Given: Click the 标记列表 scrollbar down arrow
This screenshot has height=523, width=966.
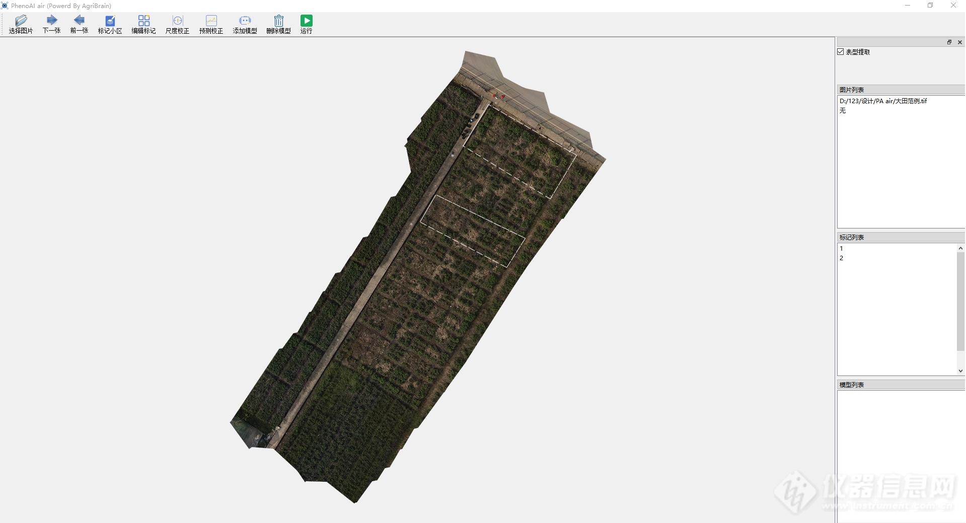Looking at the screenshot, I should coord(960,371).
